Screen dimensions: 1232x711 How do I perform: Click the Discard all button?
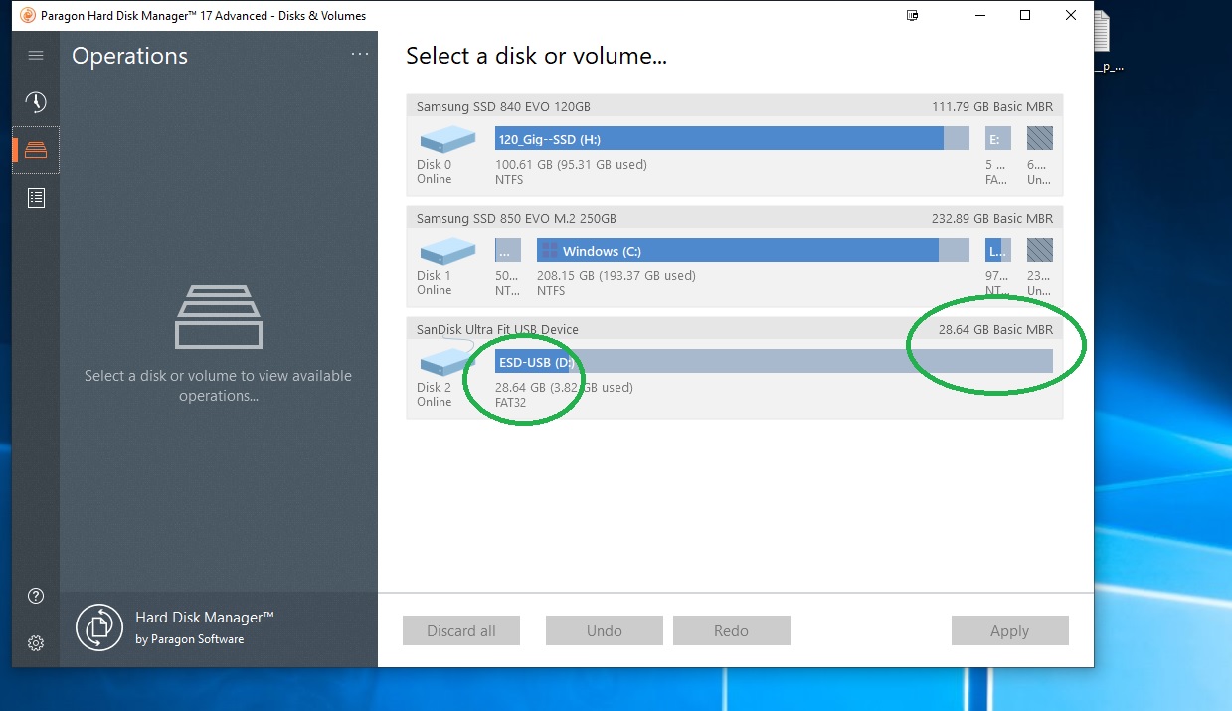pos(461,630)
